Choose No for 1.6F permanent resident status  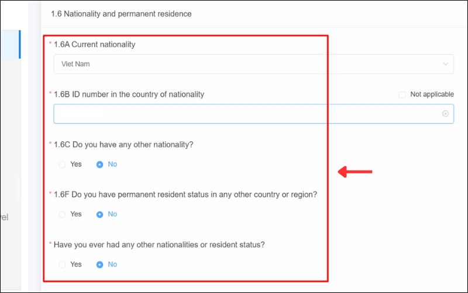click(x=99, y=214)
